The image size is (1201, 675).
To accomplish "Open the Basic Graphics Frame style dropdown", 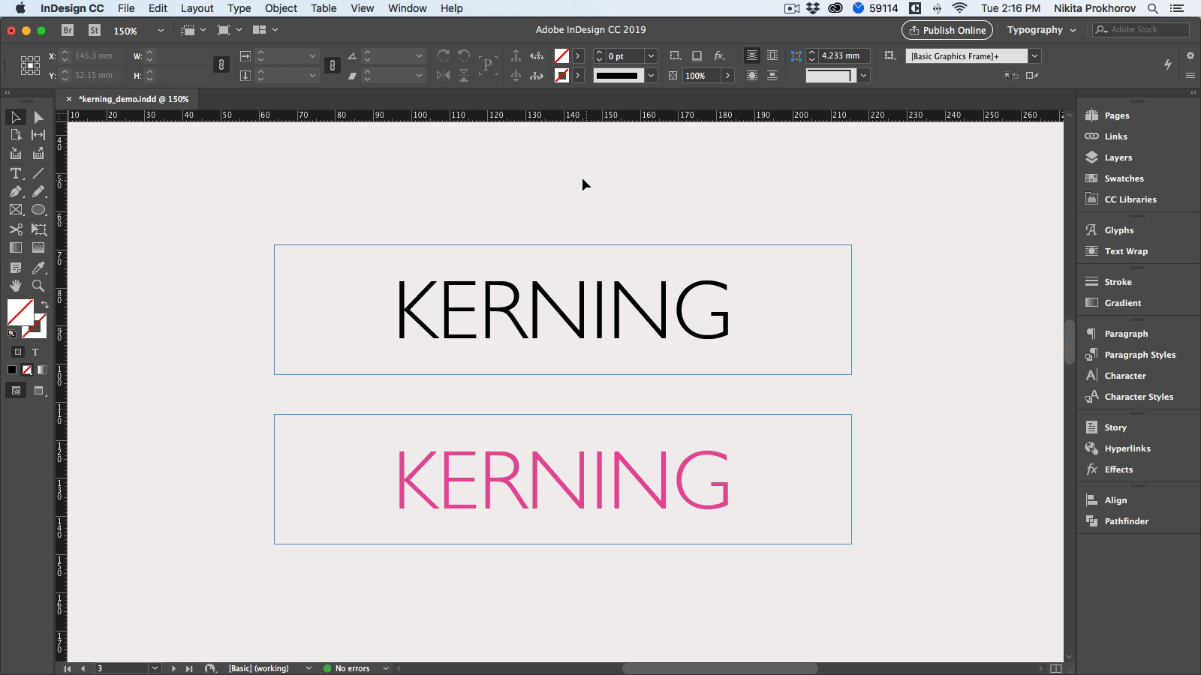I will (1034, 56).
